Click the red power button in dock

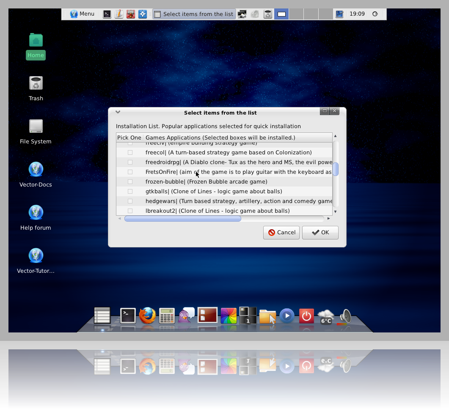[306, 316]
